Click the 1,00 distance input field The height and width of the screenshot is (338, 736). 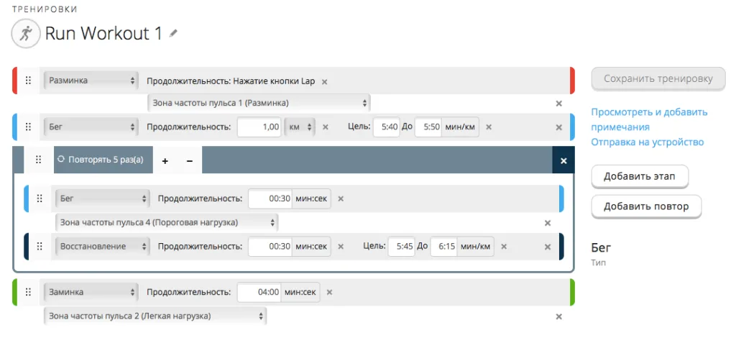click(x=259, y=127)
